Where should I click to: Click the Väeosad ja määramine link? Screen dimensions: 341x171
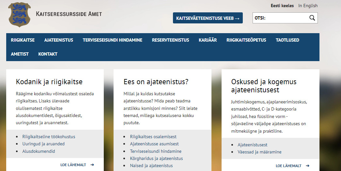pyautogui.click(x=259, y=152)
